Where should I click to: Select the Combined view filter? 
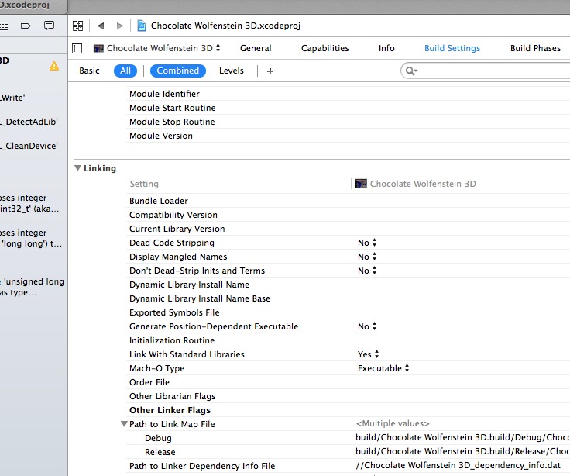(178, 71)
